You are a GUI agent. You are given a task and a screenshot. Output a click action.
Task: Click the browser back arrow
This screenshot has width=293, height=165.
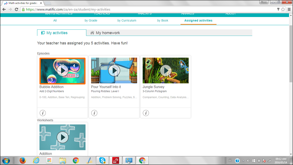[x=4, y=9]
